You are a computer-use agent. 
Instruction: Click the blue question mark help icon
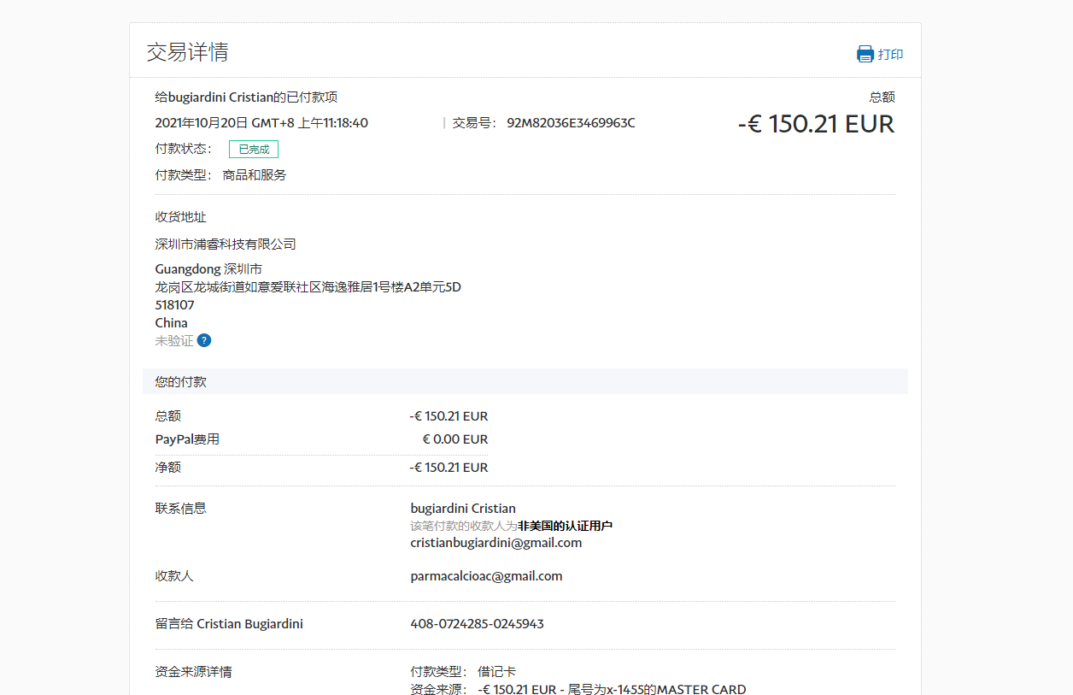(x=204, y=340)
